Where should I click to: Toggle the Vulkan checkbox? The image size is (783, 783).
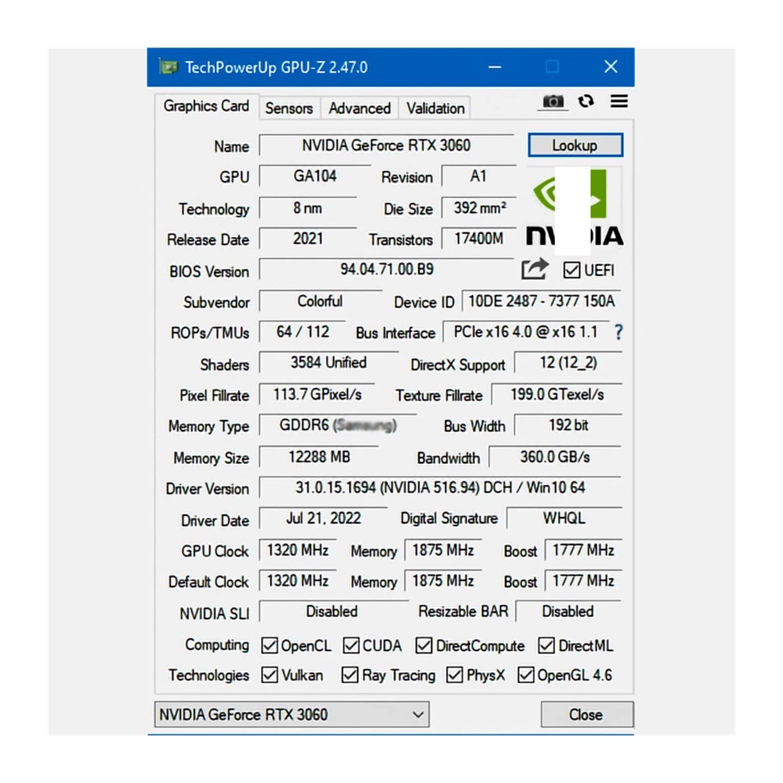tap(269, 675)
